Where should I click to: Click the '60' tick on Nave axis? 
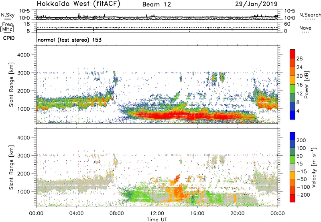coord(287,24)
